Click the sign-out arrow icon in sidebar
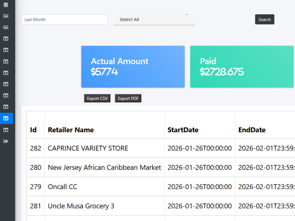The height and width of the screenshot is (221, 295). 6,141
